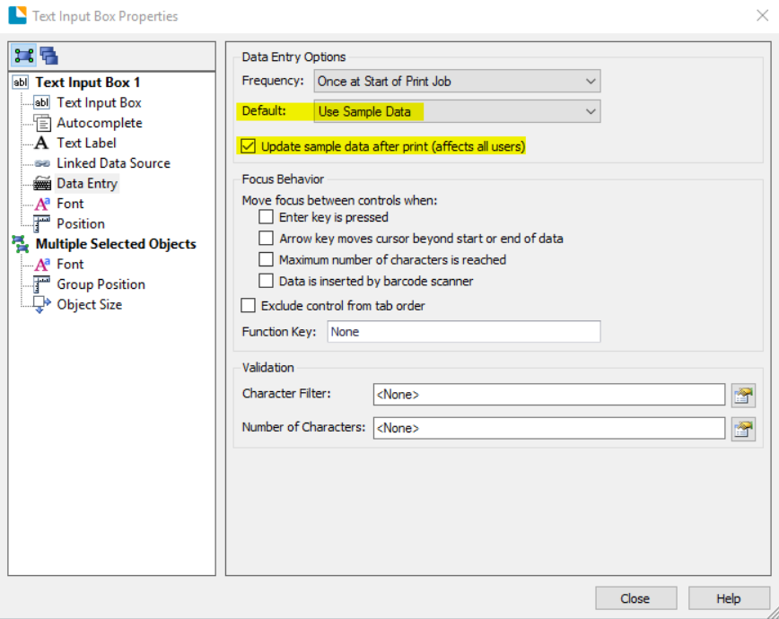Open the Number of Characters properties button
The image size is (779, 619).
pyautogui.click(x=743, y=429)
